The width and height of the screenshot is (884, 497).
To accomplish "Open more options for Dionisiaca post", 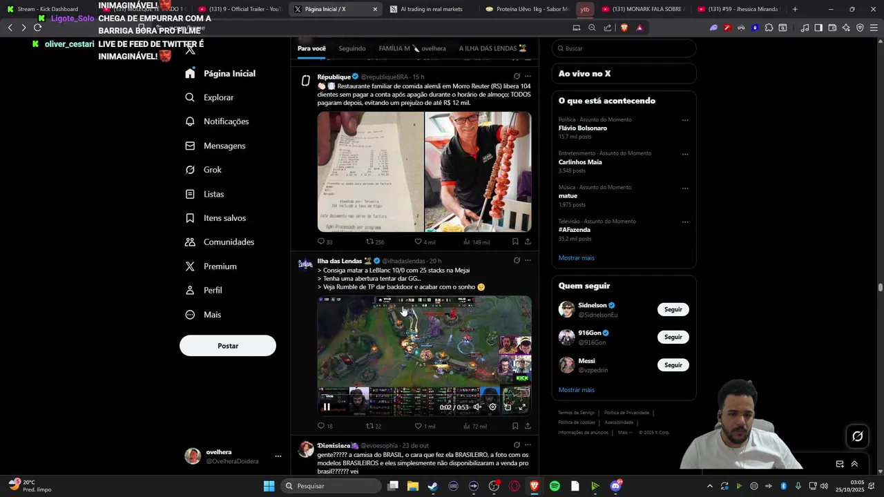I will pyautogui.click(x=528, y=445).
